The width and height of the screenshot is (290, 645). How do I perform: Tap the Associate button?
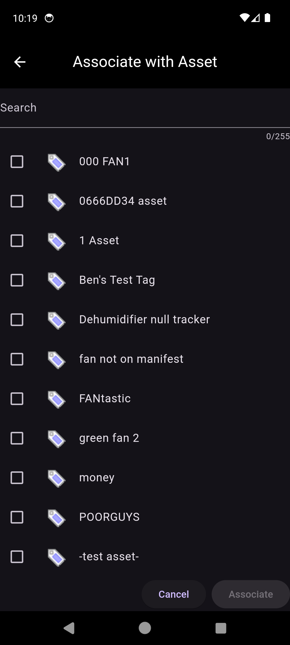pos(251,594)
